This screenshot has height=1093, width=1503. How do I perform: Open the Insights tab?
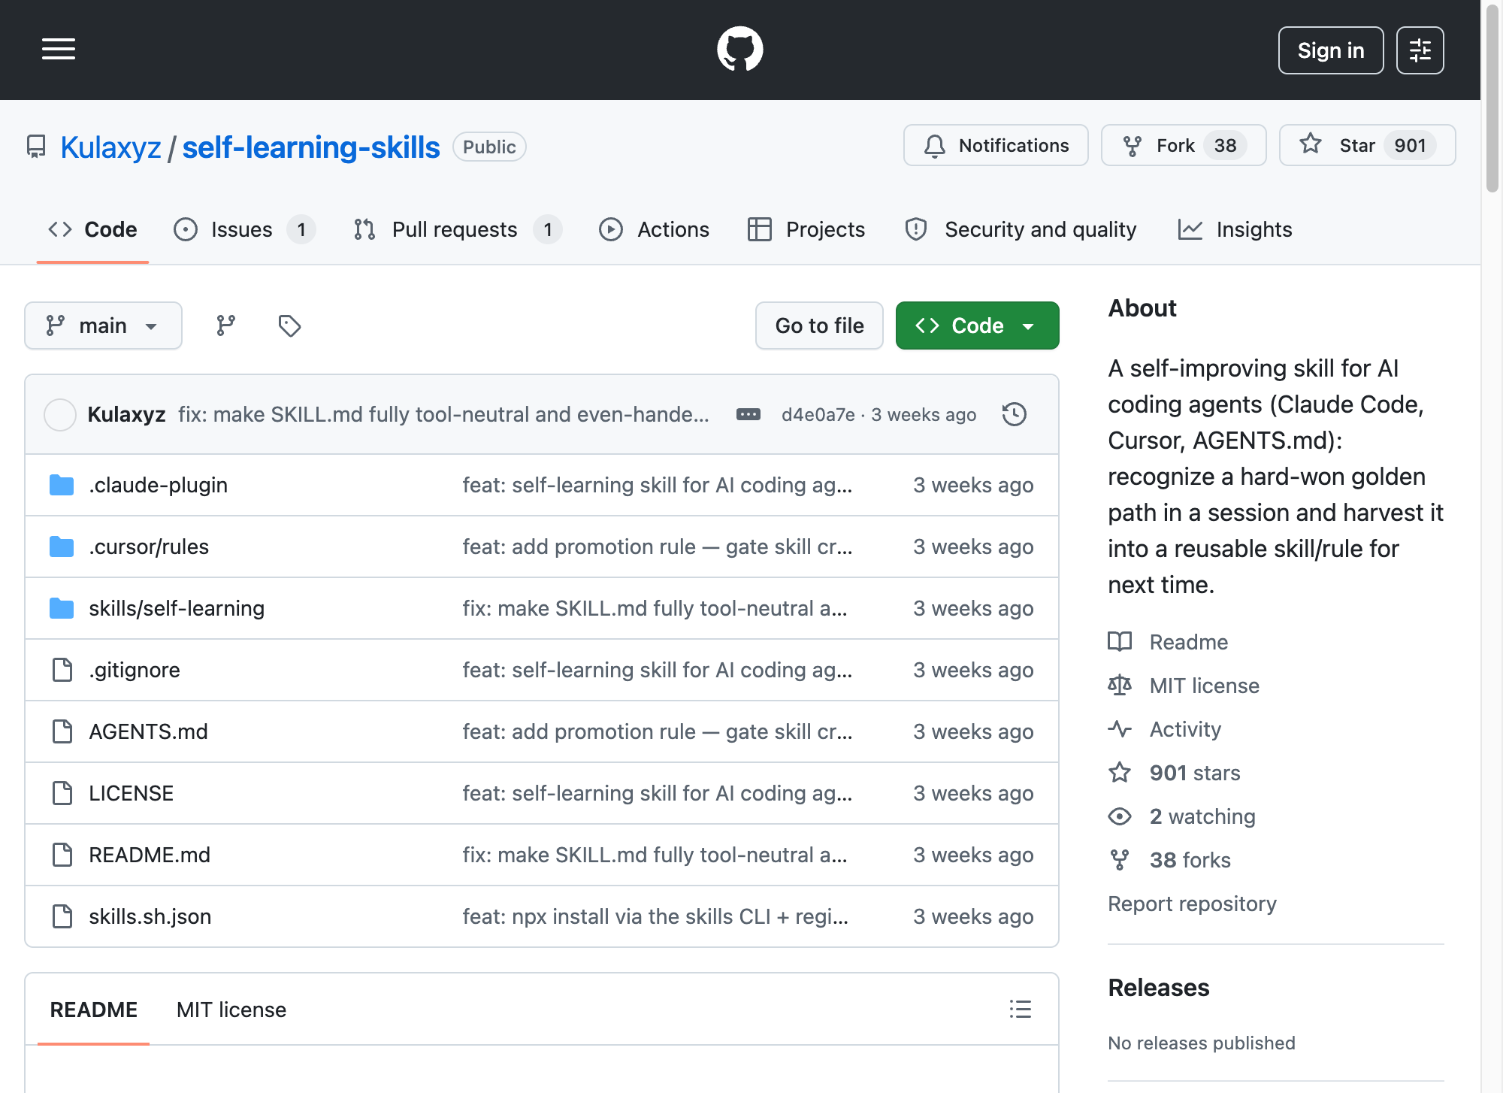click(x=1235, y=229)
